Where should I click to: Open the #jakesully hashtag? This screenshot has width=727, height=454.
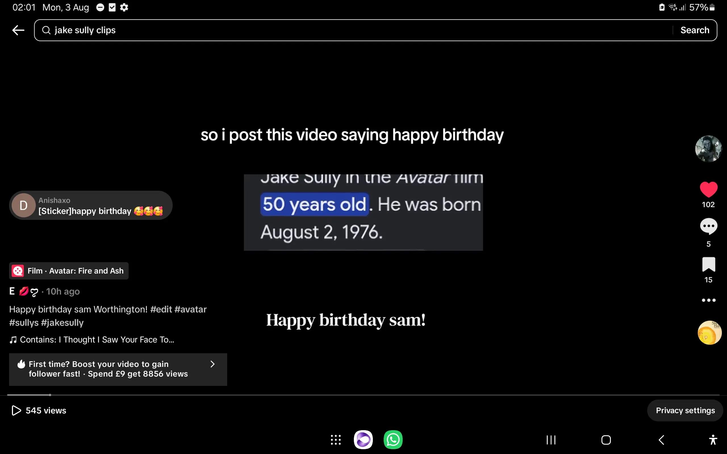[62, 323]
